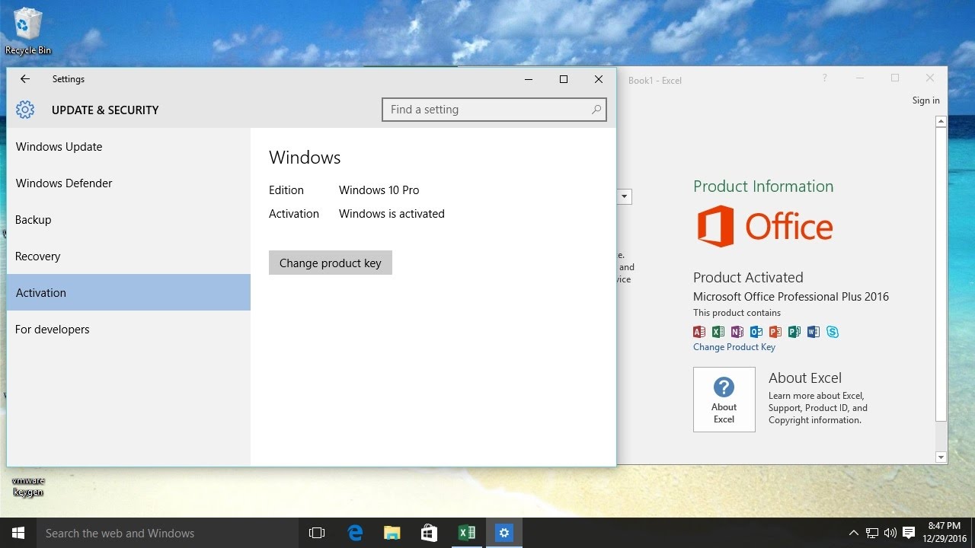
Task: Open the Windows Defender section
Action: click(129, 183)
